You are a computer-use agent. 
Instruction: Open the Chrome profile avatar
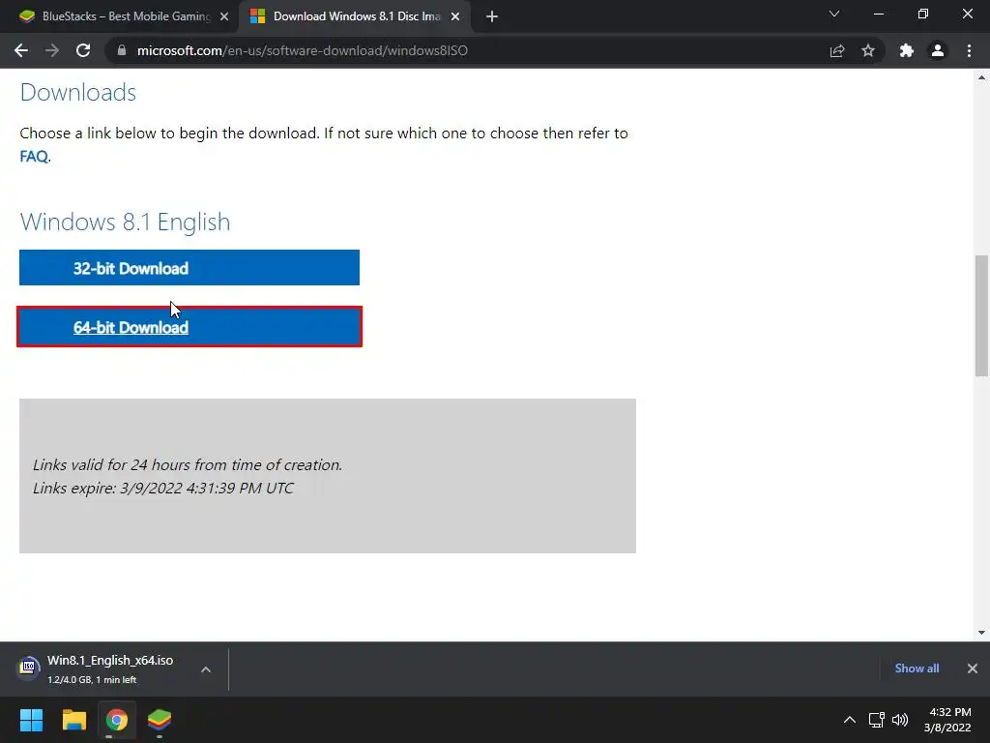pyautogui.click(x=938, y=50)
